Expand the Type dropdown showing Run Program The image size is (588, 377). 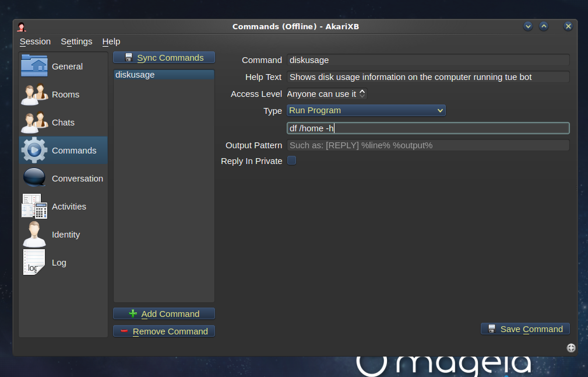(x=366, y=110)
